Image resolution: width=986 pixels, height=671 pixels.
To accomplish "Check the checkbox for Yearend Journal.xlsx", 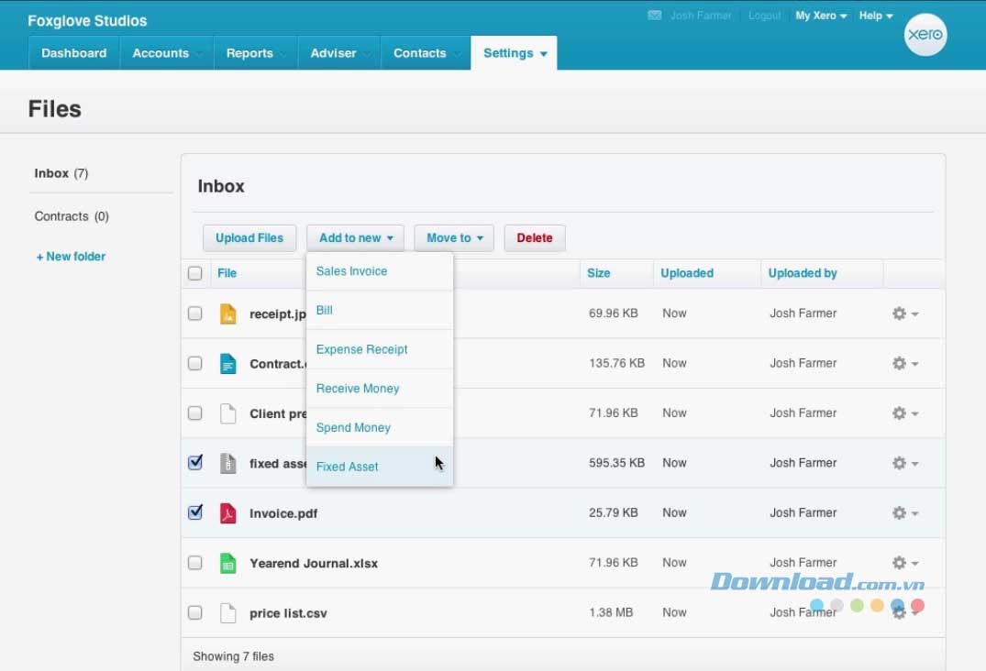I will (x=195, y=563).
